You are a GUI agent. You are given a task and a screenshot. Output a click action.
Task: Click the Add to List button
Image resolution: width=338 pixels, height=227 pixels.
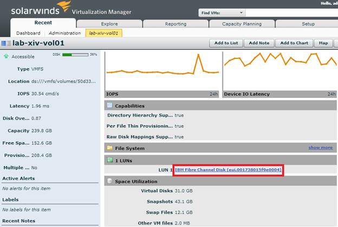[x=226, y=43]
